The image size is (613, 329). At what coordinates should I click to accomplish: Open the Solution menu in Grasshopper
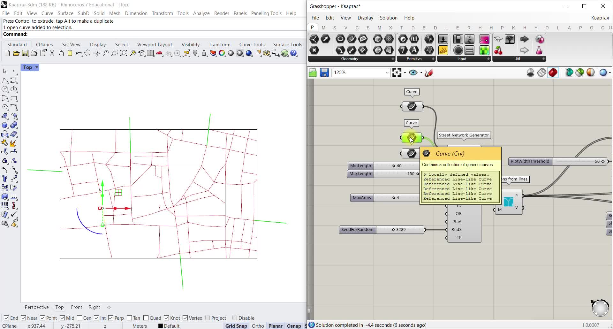pyautogui.click(x=389, y=18)
